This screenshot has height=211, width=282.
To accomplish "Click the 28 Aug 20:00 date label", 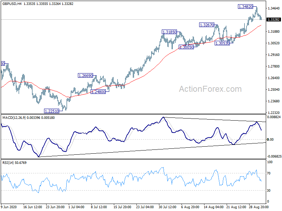I will point(259,207).
